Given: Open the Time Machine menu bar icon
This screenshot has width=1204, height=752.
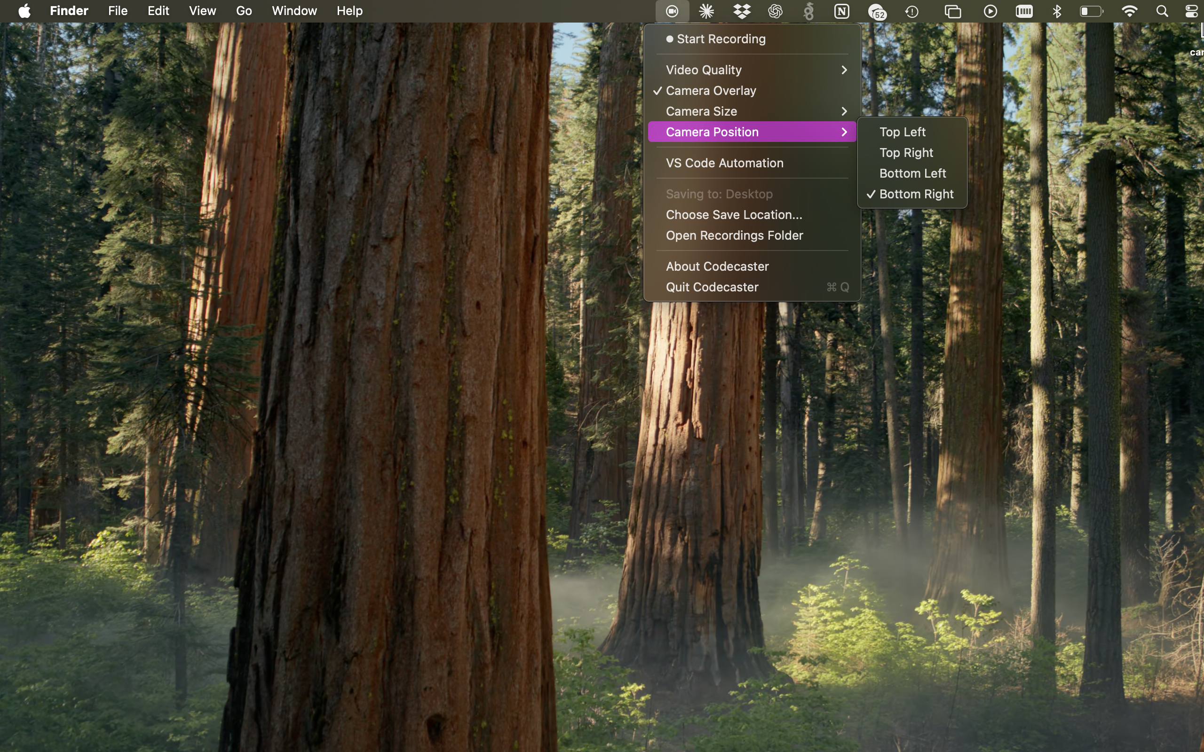Looking at the screenshot, I should point(912,11).
